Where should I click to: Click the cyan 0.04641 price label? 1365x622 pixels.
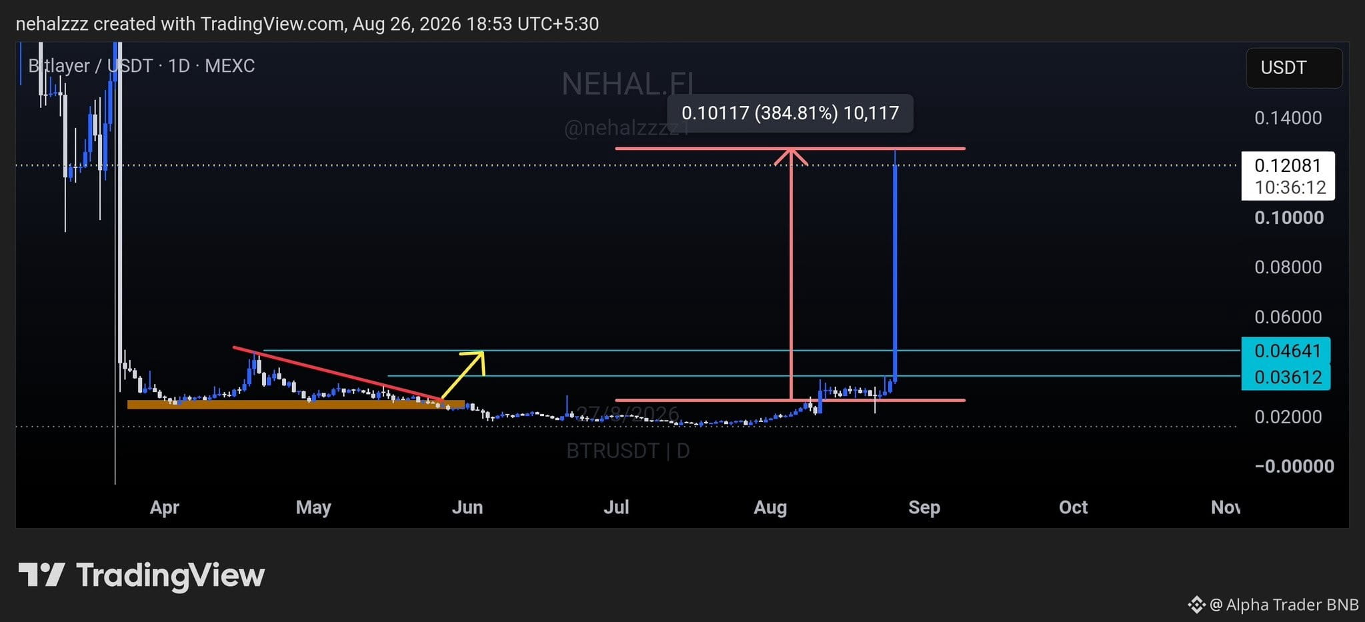coord(1286,351)
